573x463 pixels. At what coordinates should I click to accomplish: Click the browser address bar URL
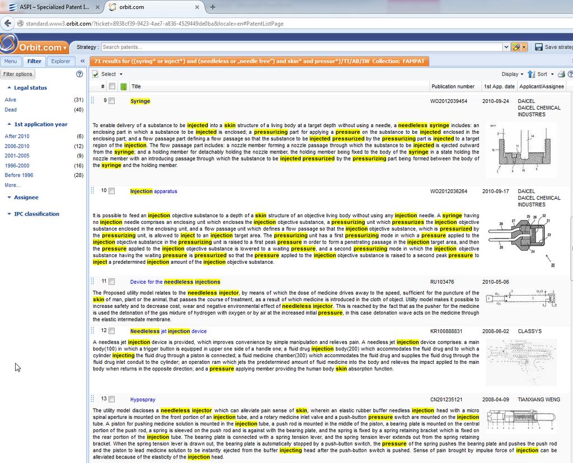click(x=154, y=24)
